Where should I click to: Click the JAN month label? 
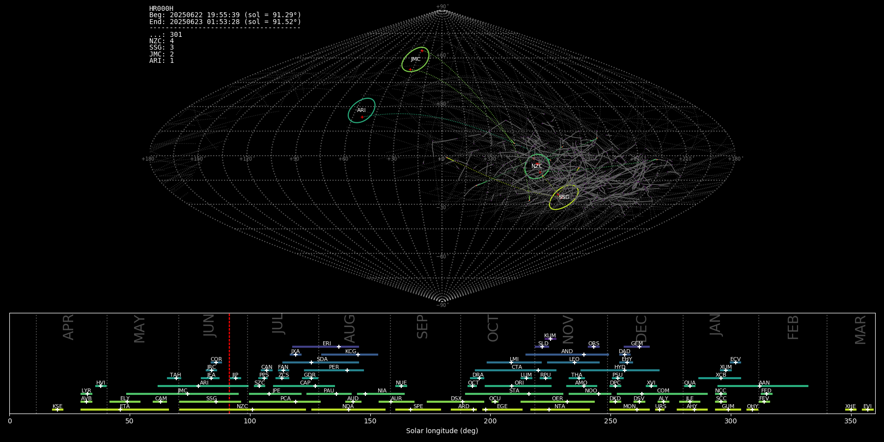coord(715,325)
